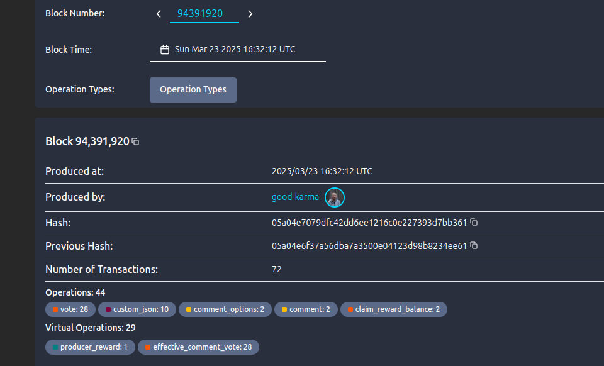This screenshot has height=366, width=604.
Task: Select the custom_json: 10 chip
Action: click(137, 309)
